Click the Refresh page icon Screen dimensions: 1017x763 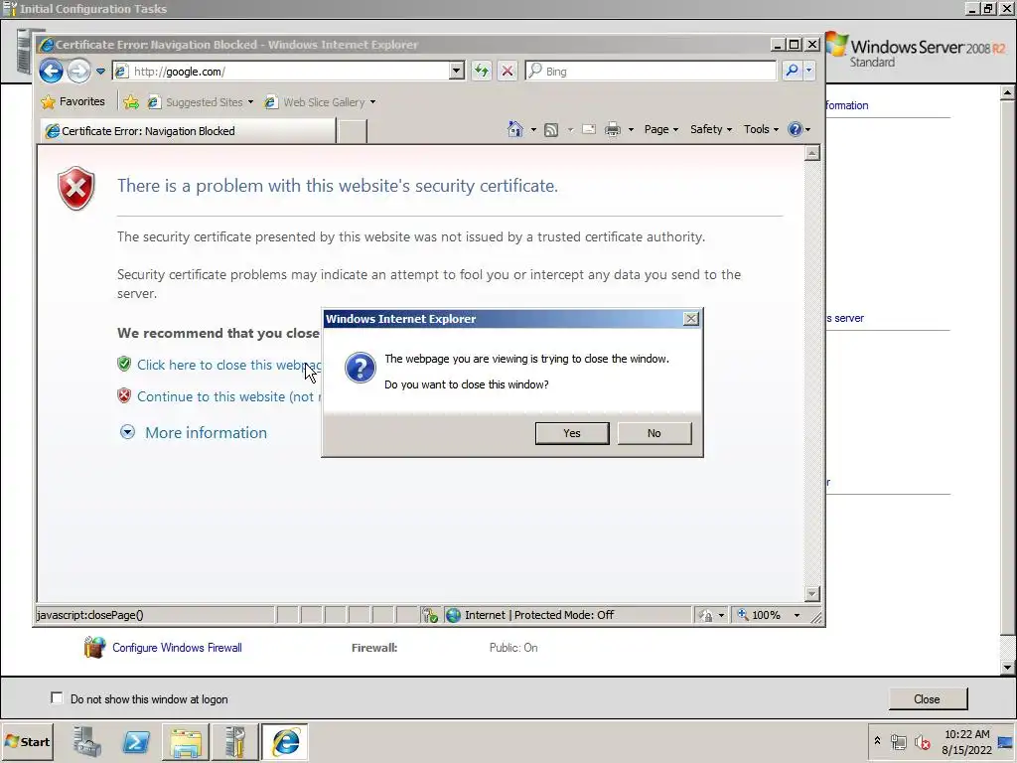pyautogui.click(x=482, y=71)
